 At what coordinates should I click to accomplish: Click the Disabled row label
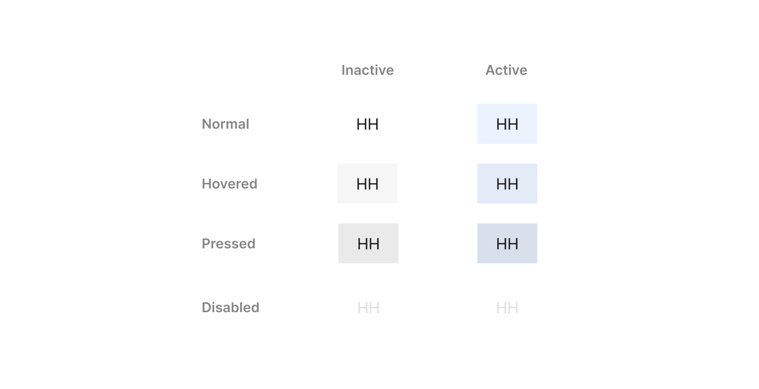231,308
